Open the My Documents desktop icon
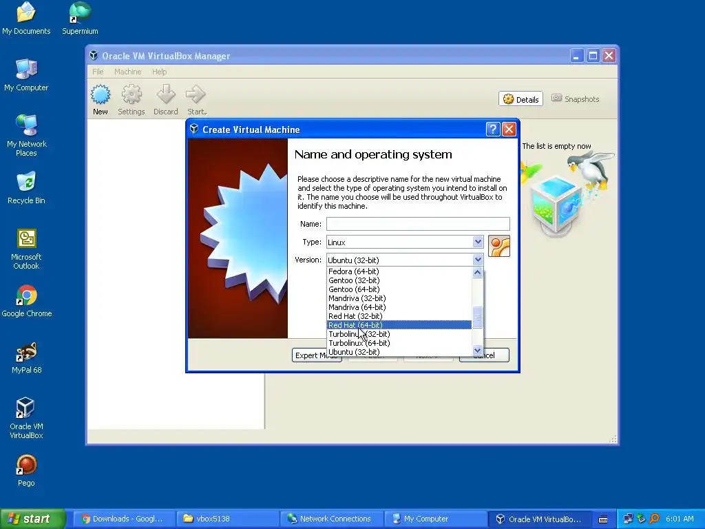Screen dimensions: 705x529 tap(26, 19)
